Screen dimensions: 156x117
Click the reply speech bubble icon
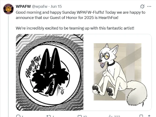pyautogui.click(x=18, y=116)
